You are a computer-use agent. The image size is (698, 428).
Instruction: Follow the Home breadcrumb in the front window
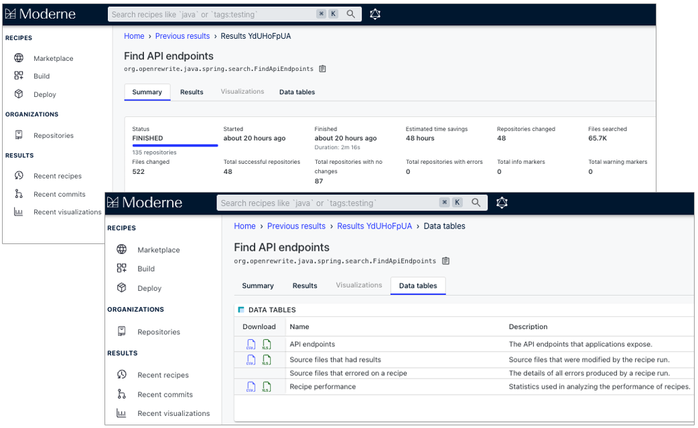point(245,226)
